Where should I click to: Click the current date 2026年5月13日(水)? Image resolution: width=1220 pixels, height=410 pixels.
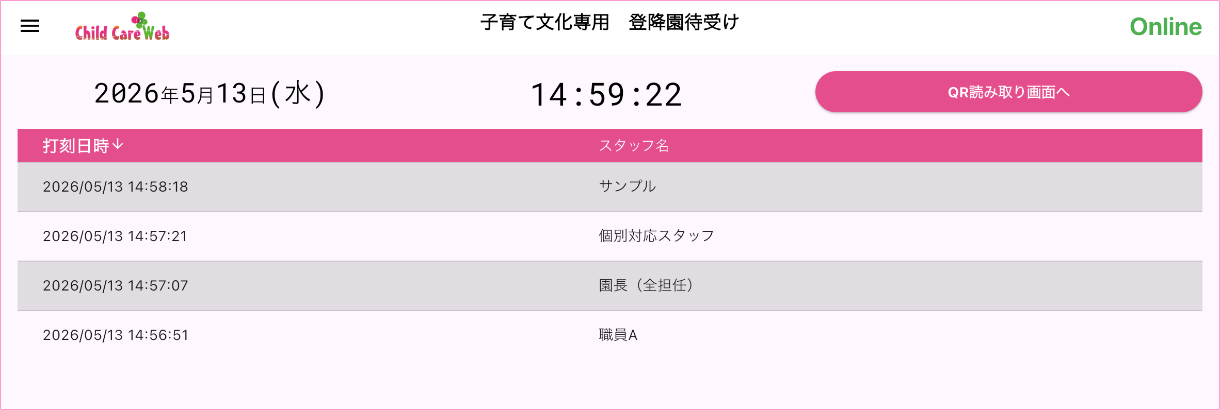210,94
